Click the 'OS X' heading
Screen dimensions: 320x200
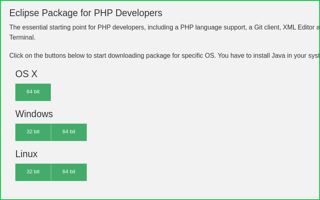tap(26, 74)
